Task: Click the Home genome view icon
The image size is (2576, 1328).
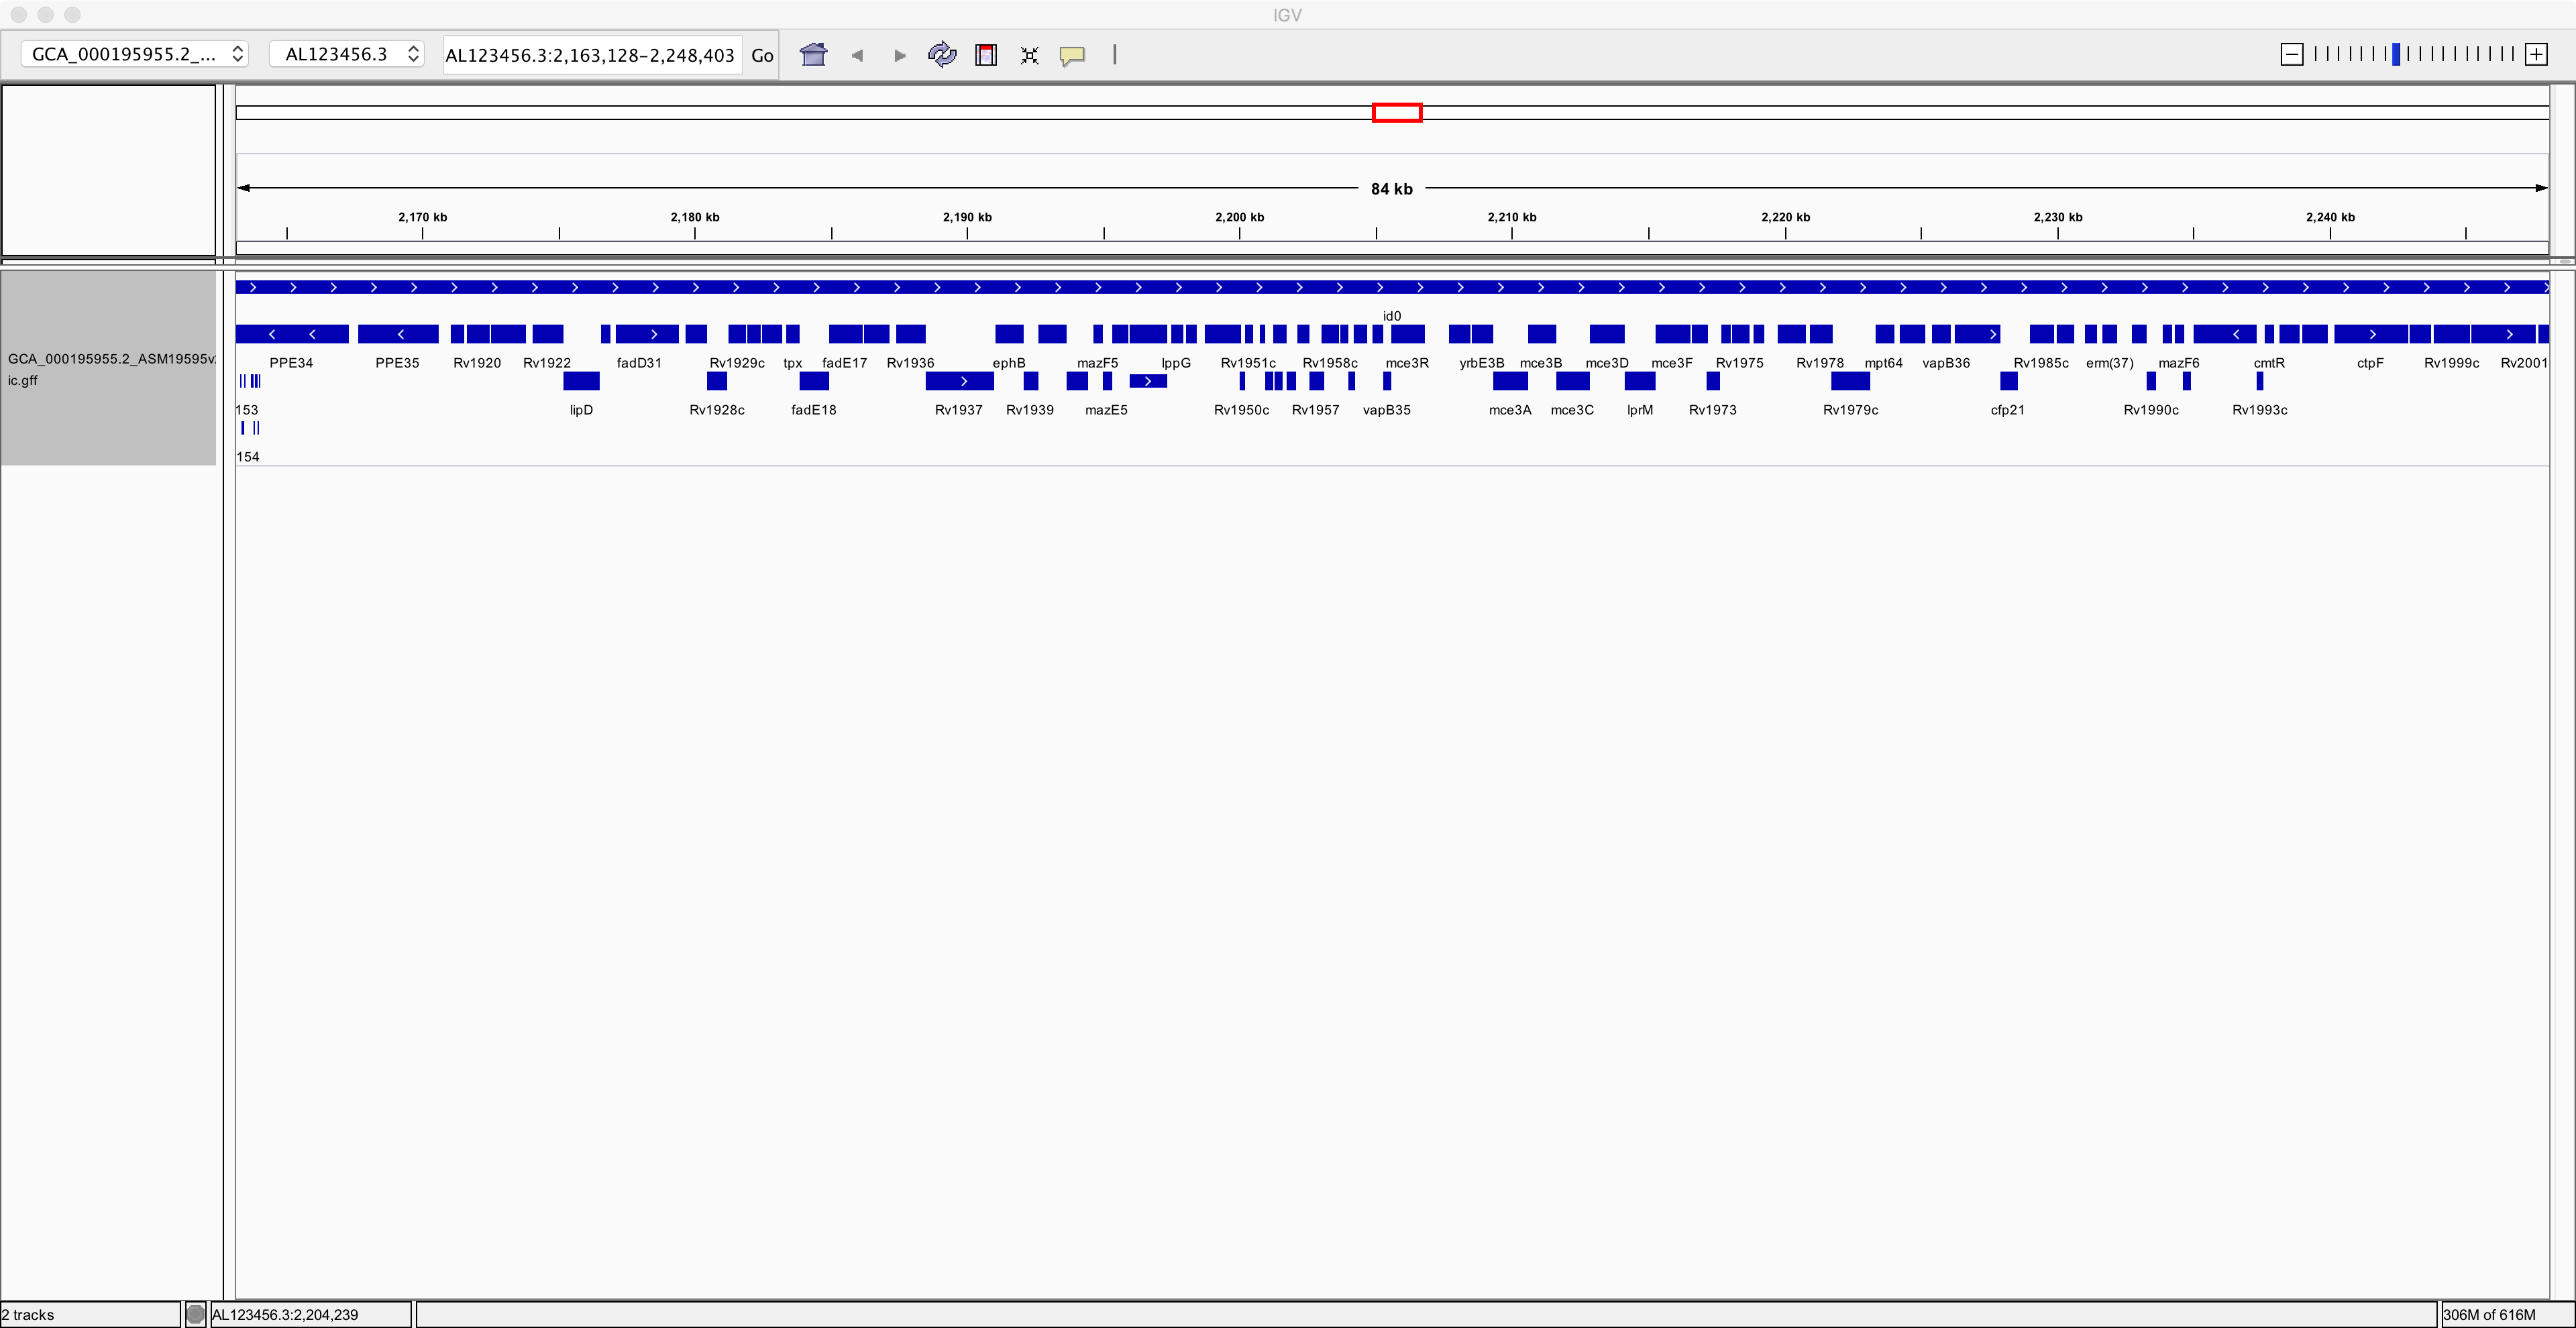Action: [813, 55]
